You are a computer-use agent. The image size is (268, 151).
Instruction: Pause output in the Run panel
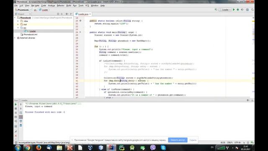pos(16,113)
